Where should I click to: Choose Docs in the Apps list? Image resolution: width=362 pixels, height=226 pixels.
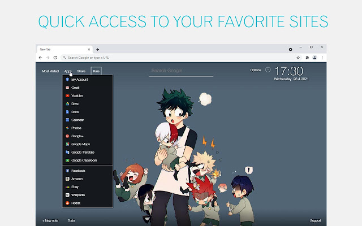tap(88, 112)
